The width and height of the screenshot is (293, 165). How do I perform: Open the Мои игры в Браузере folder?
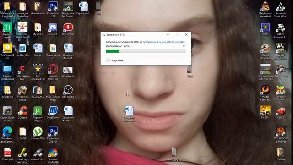click(x=7, y=10)
